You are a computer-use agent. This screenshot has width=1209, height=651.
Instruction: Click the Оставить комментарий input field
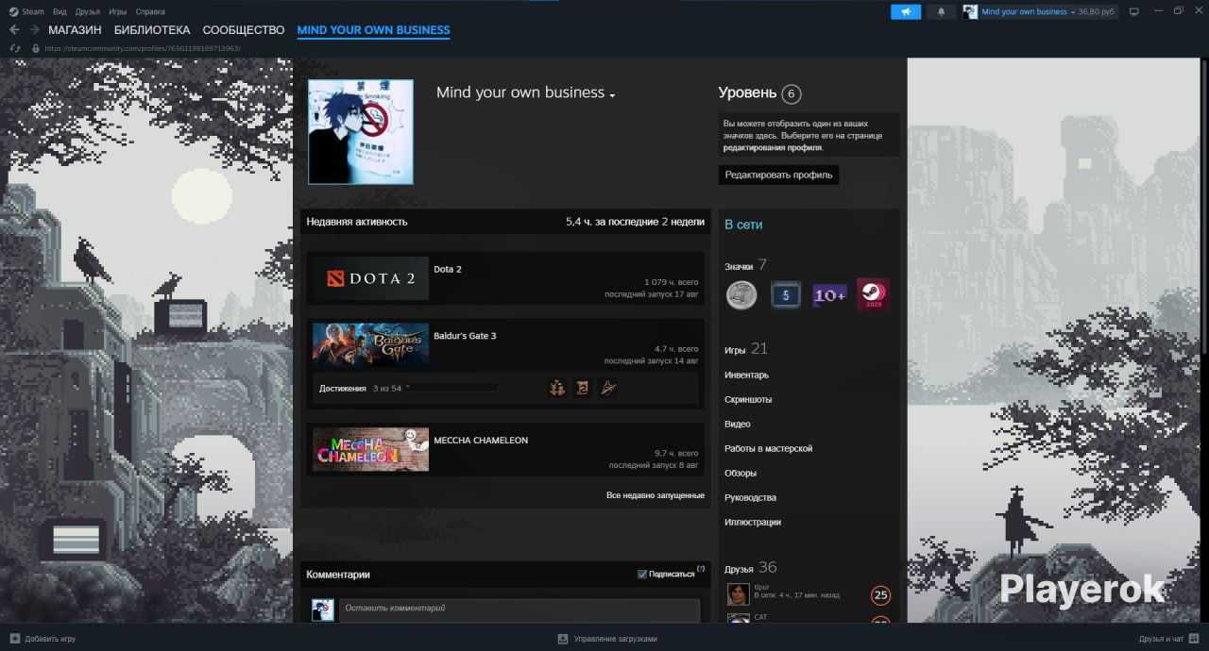519,609
